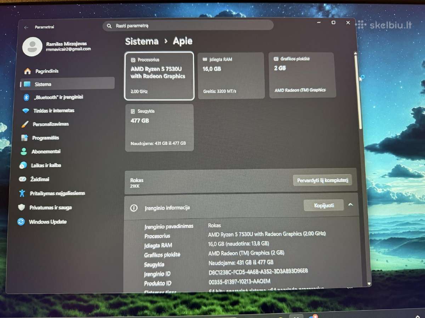This screenshot has height=318, width=425.
Task: Click the accessibility figure icon
Action: point(22,193)
